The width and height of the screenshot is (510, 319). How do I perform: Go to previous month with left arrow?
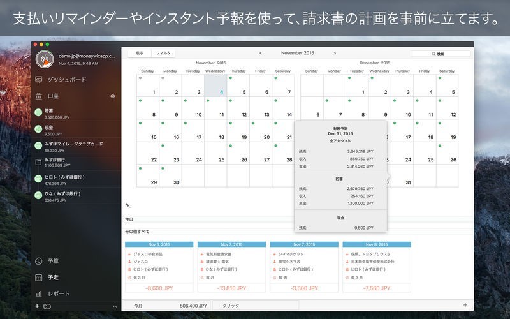click(261, 54)
